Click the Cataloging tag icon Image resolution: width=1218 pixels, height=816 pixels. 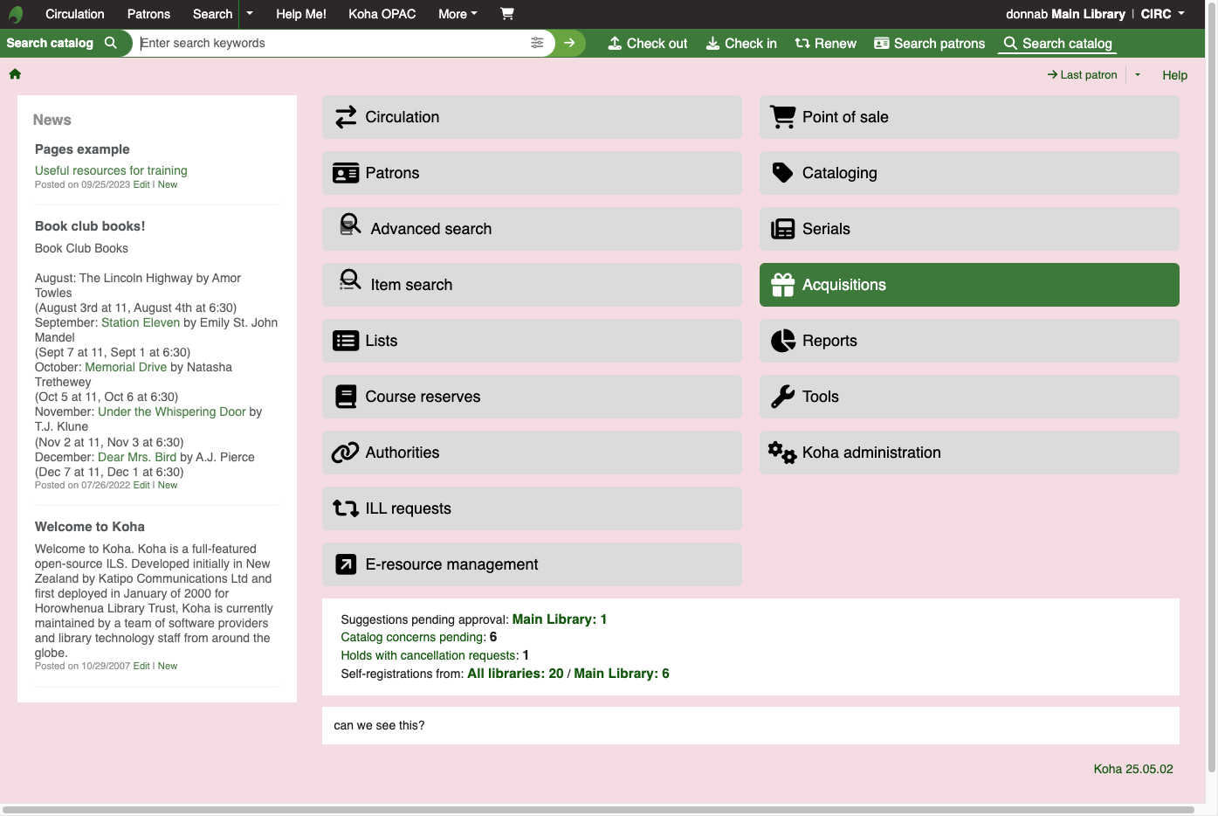coord(783,173)
